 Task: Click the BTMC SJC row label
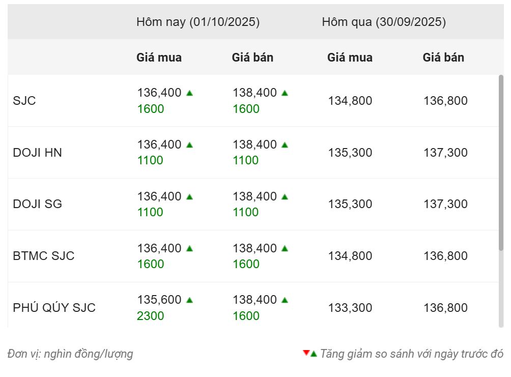point(43,256)
